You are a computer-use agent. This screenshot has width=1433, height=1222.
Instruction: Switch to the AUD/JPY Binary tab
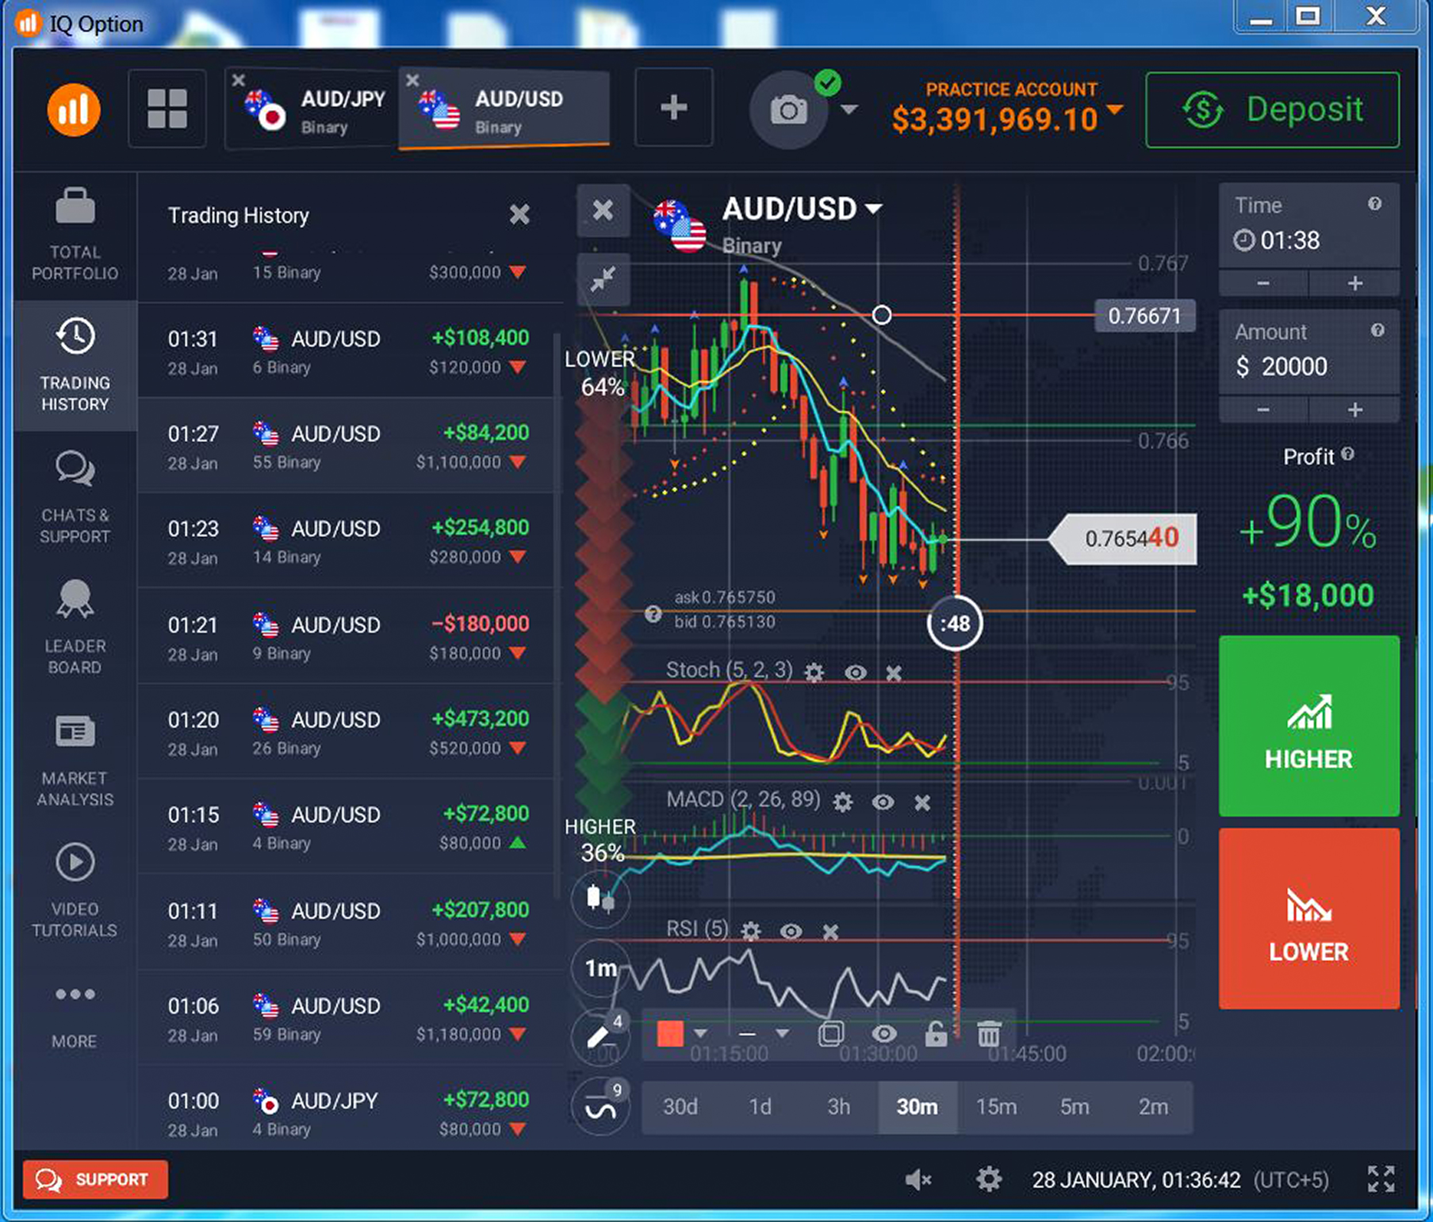pyautogui.click(x=322, y=110)
